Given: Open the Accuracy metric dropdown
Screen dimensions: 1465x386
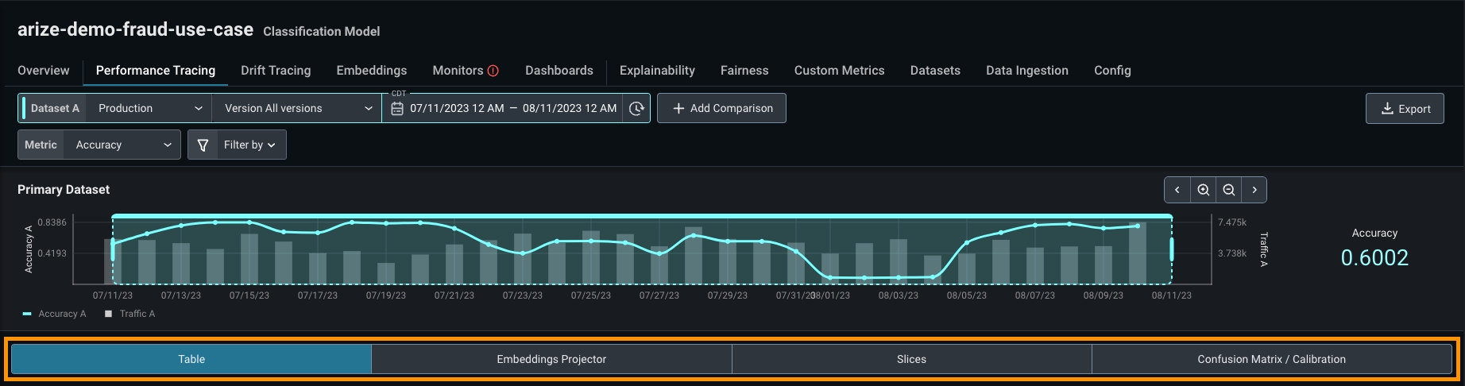Looking at the screenshot, I should 122,145.
